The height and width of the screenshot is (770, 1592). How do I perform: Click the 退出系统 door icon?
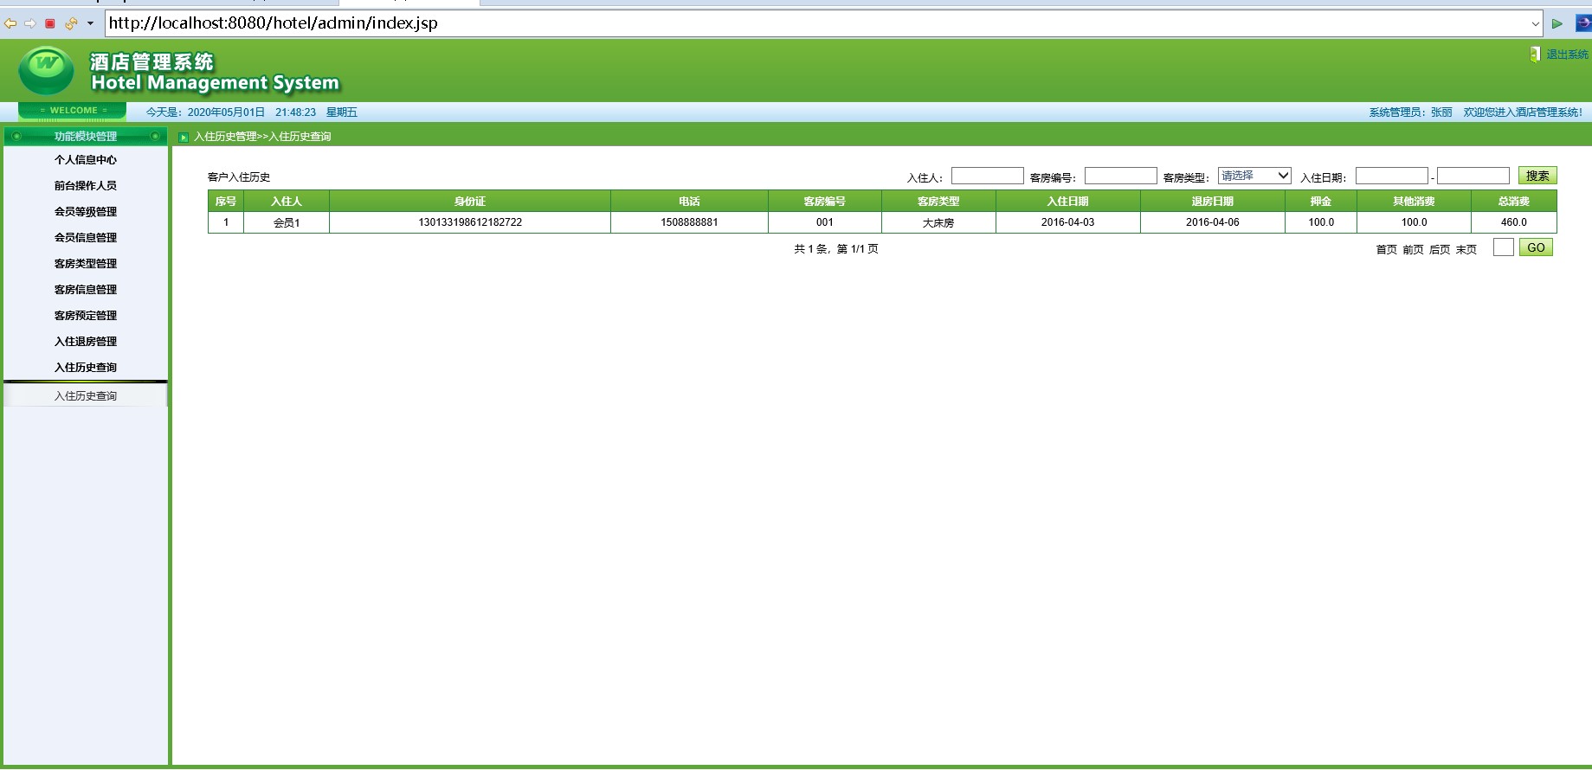[x=1535, y=54]
